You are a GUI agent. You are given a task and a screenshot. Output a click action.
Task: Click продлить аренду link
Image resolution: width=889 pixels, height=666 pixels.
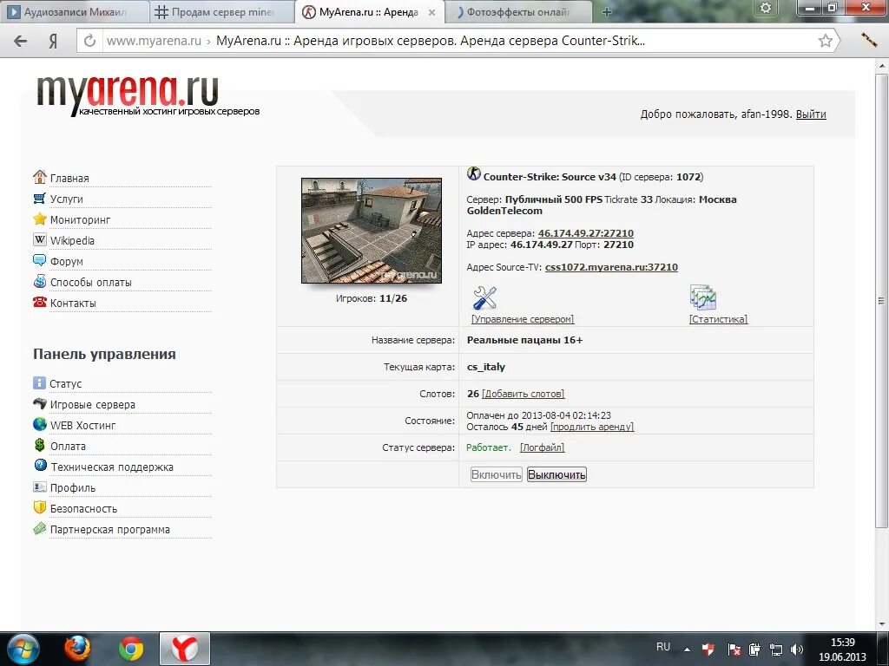592,427
